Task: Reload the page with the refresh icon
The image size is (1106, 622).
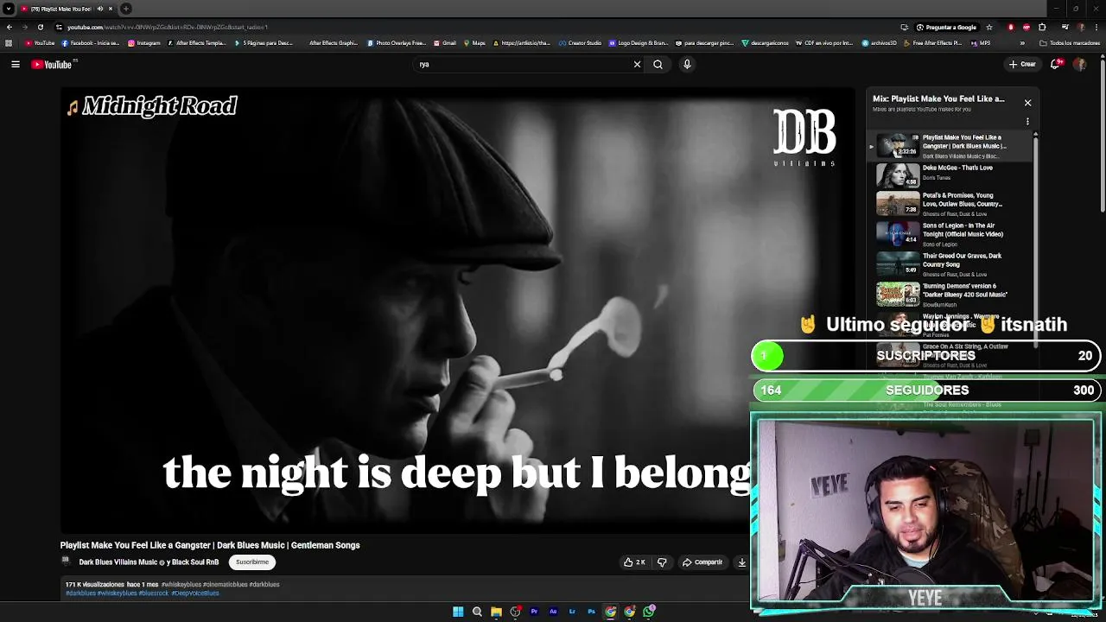Action: [x=40, y=27]
